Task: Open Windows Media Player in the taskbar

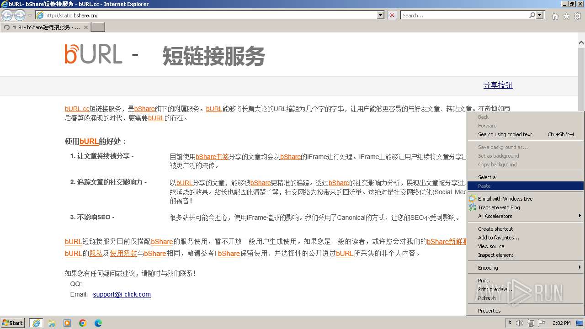Action: [x=67, y=323]
